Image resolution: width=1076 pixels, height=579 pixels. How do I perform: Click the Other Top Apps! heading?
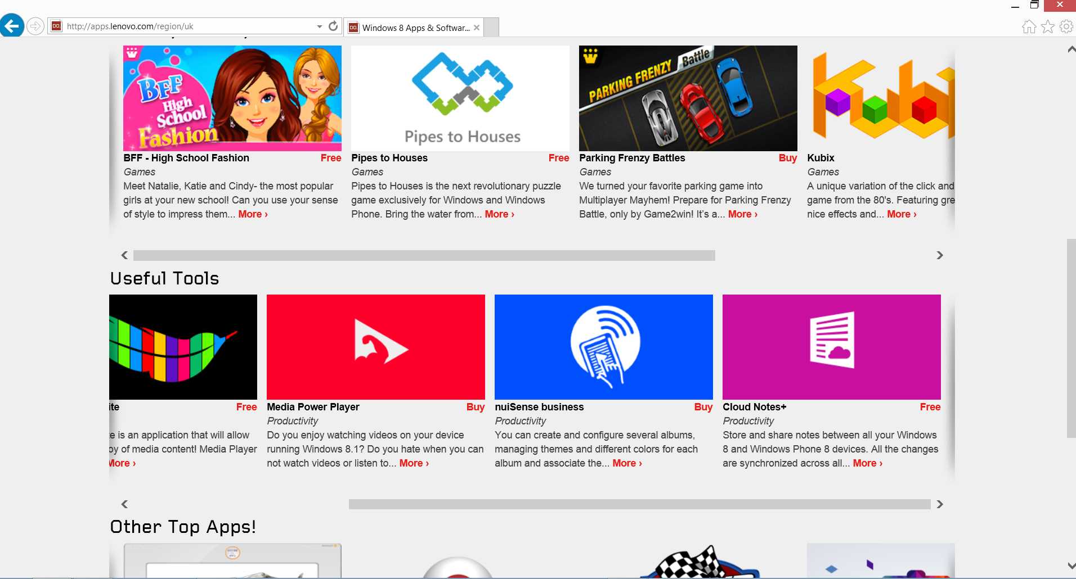183,527
